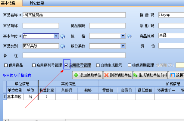Viewport: 184px width, 121px height.
Task: Expand the 基本单位 dropdown arrow
Action: (56, 36)
